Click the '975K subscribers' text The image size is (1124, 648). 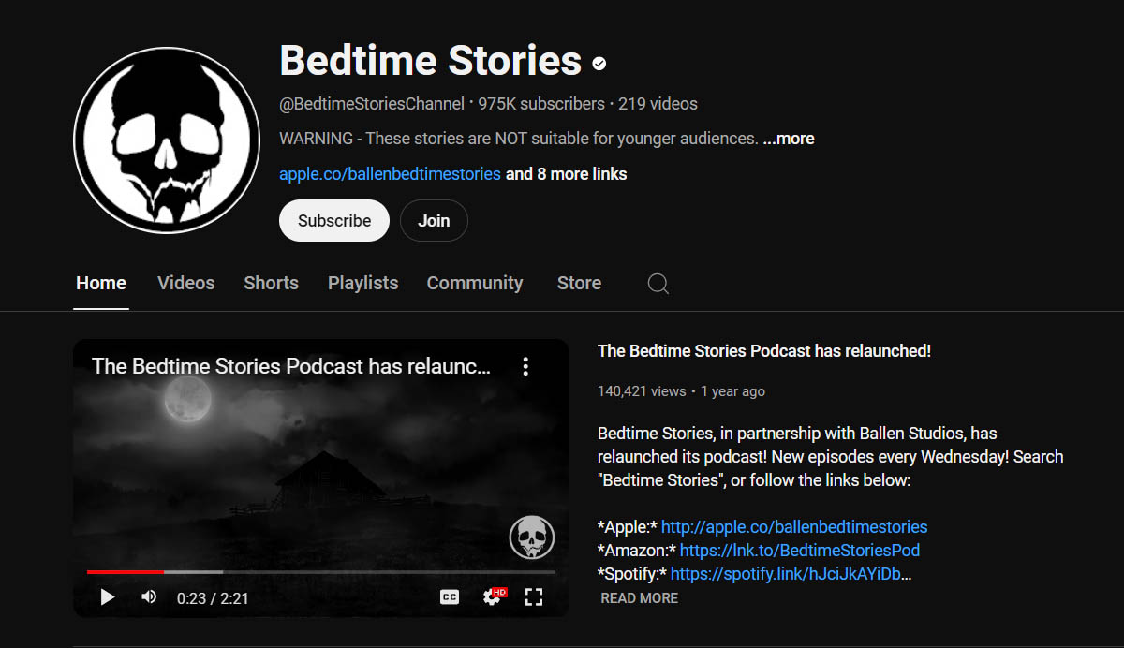click(541, 104)
